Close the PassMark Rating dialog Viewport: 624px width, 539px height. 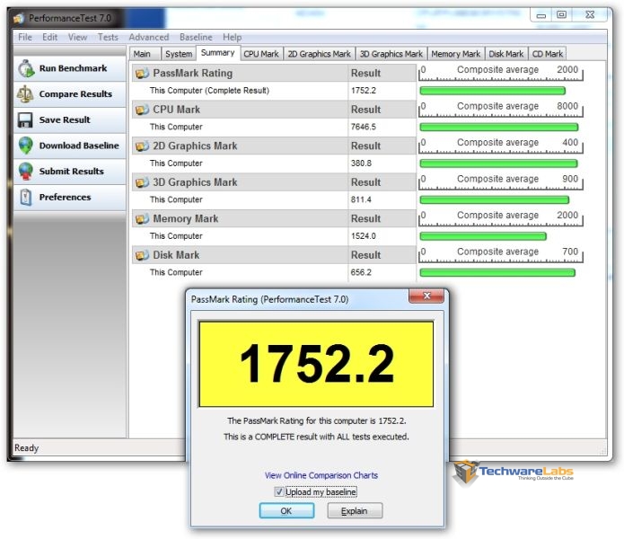(426, 296)
